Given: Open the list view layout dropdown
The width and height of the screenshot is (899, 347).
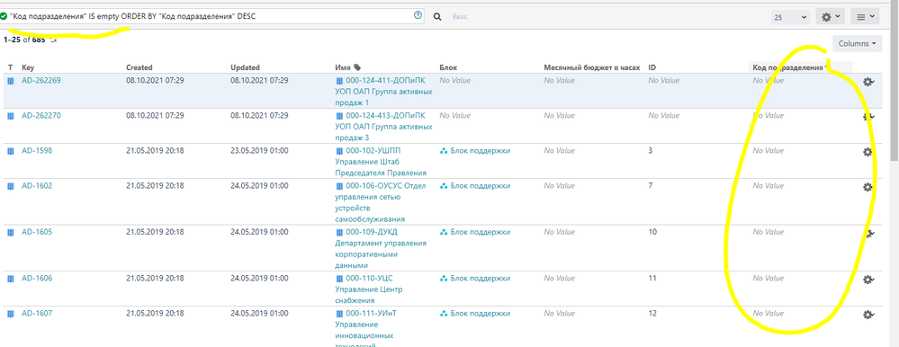Looking at the screenshot, I should pyautogui.click(x=865, y=16).
